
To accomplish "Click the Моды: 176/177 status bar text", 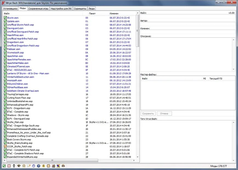I will click(x=219, y=166).
